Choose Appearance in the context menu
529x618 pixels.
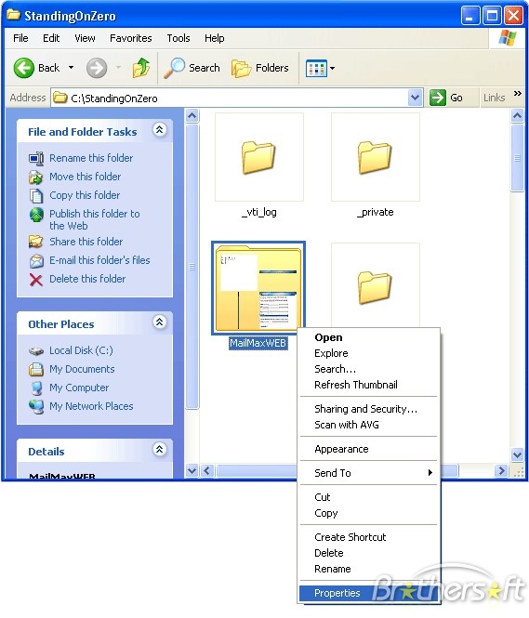368,449
